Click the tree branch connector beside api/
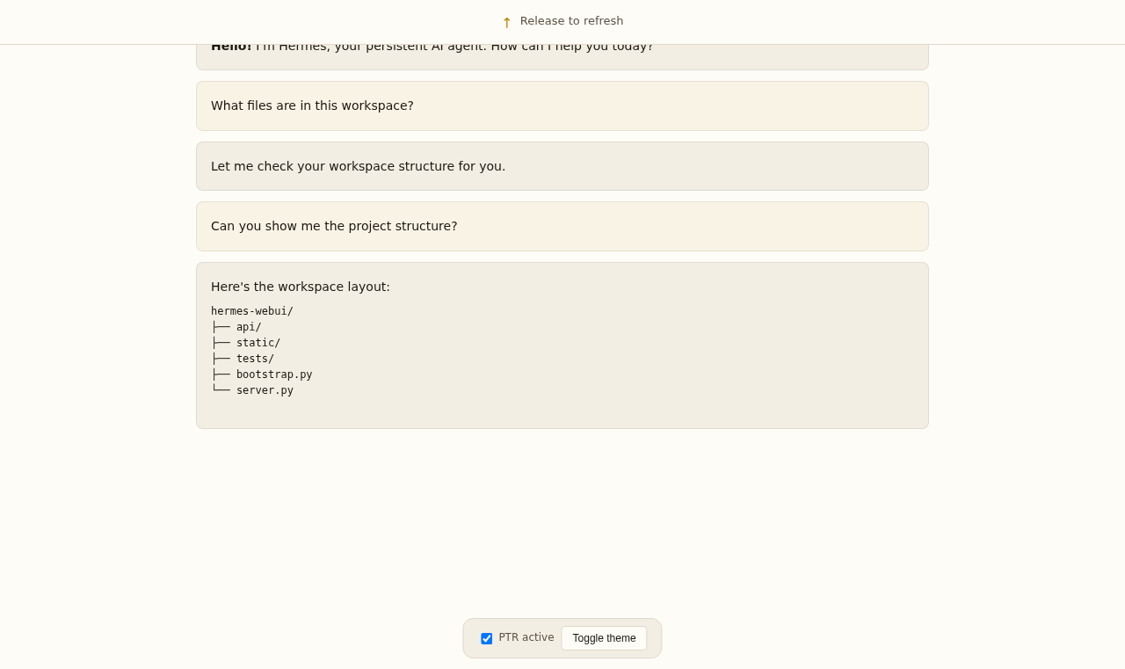The image size is (1125, 669). click(221, 327)
